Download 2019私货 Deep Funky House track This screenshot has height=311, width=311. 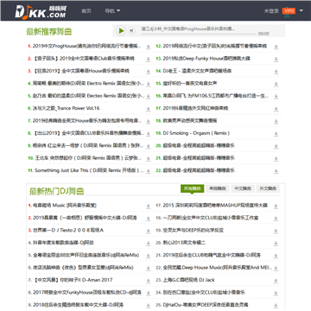pyautogui.click(x=276, y=60)
